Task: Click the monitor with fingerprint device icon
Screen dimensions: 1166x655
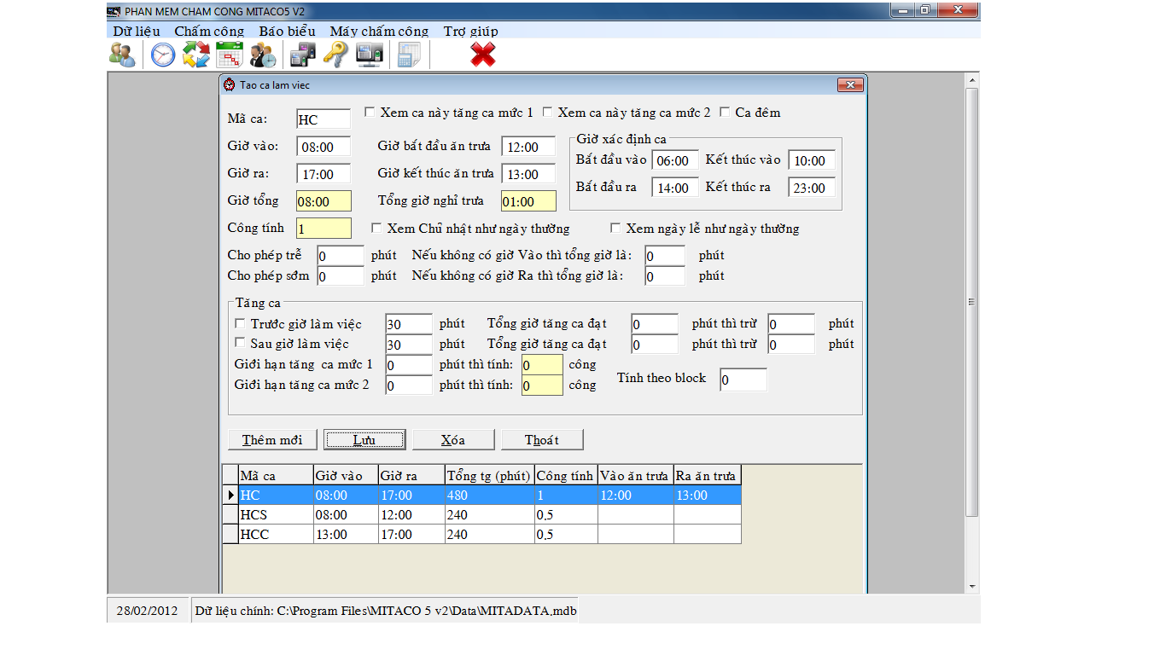Action: tap(370, 55)
